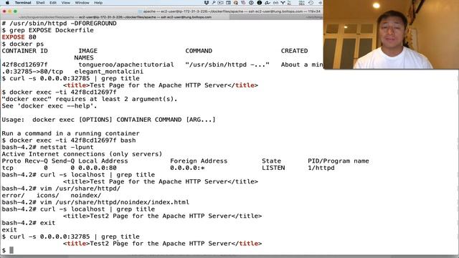459x258 pixels.
Task: Click the 'Usage: docker exec [OPTIONS]' line
Action: click(108, 120)
